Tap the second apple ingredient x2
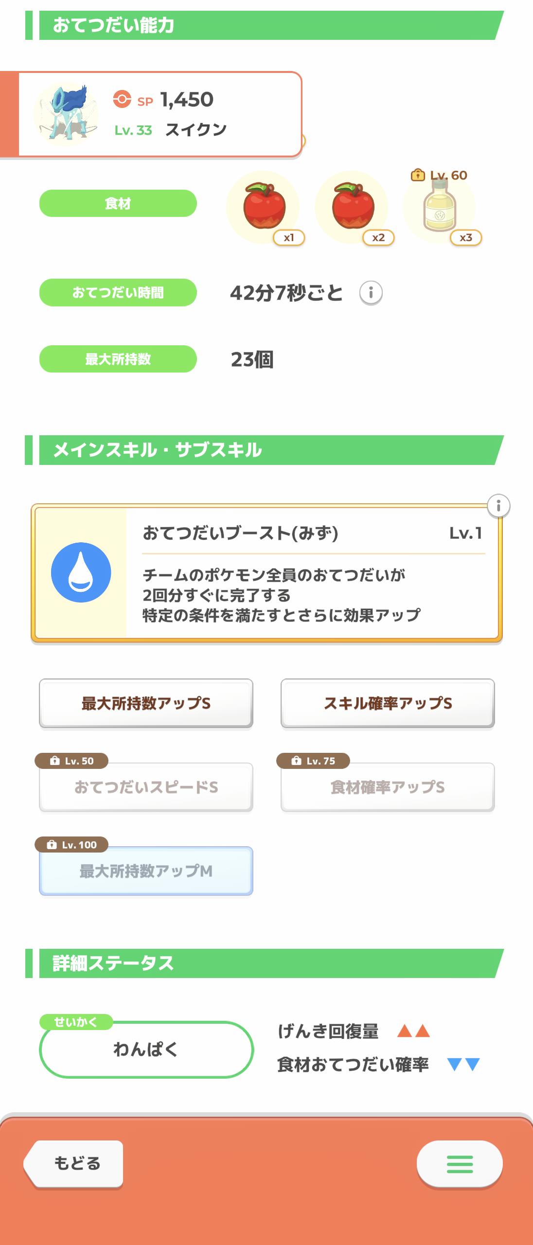The height and width of the screenshot is (1245, 533). click(352, 206)
